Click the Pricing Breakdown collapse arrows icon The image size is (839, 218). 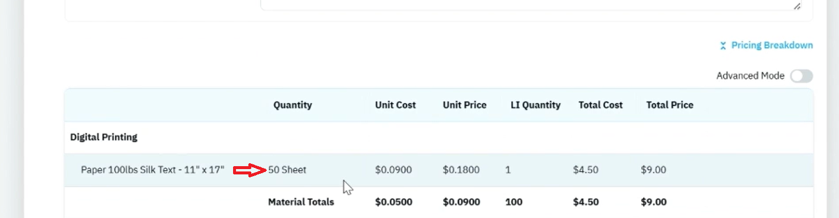click(723, 46)
